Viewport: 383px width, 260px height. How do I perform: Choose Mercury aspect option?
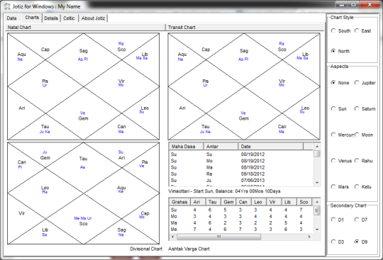(342, 135)
